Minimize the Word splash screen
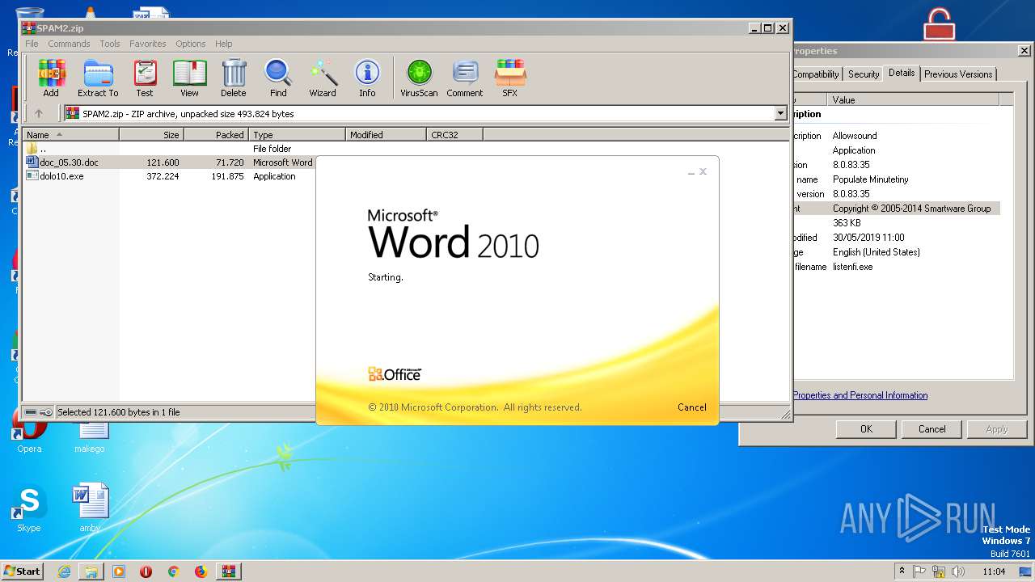1035x582 pixels. pos(691,172)
